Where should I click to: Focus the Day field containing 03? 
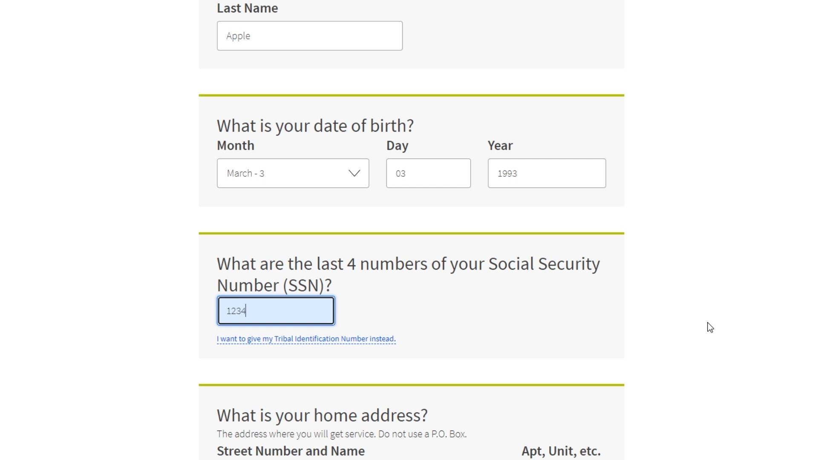tap(428, 173)
